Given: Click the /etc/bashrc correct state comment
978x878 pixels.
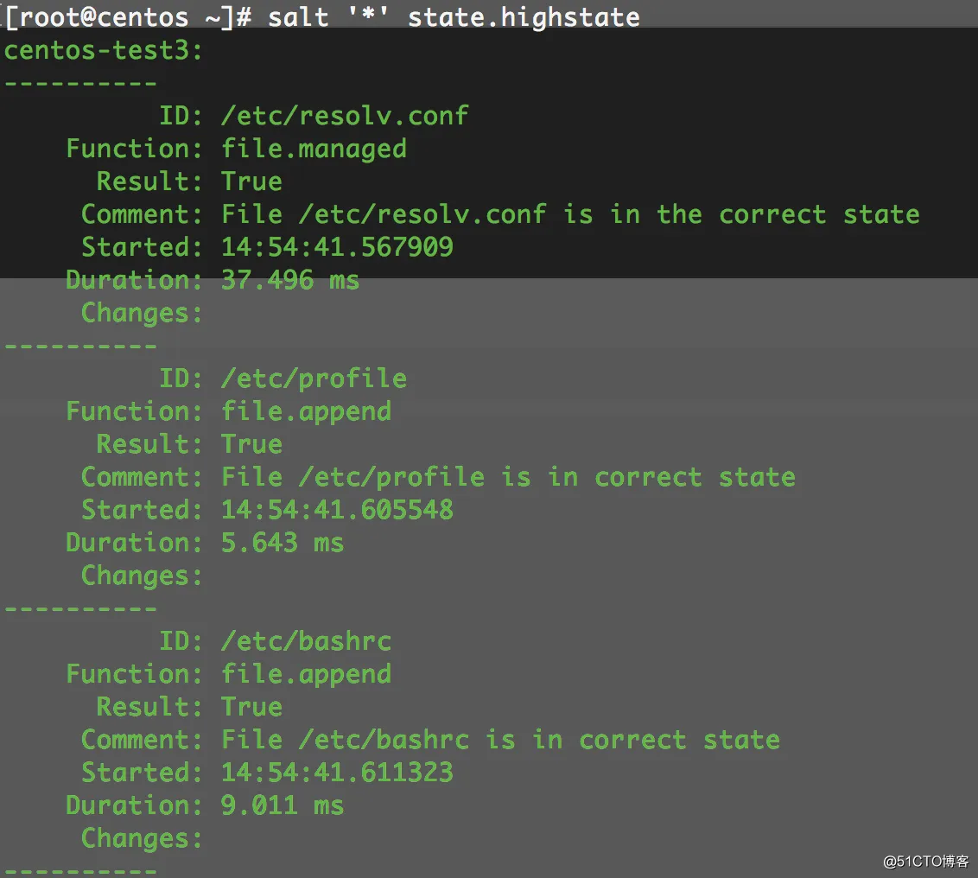Looking at the screenshot, I should click(500, 739).
